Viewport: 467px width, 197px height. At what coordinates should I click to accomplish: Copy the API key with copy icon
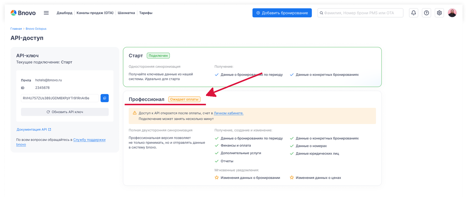(105, 98)
